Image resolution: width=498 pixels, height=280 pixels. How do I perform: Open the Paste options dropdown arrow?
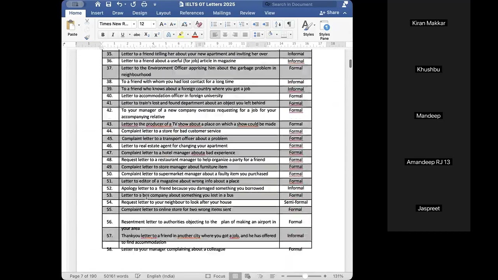[79, 25]
